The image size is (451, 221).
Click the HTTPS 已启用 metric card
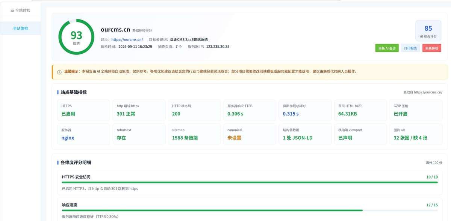click(x=83, y=110)
